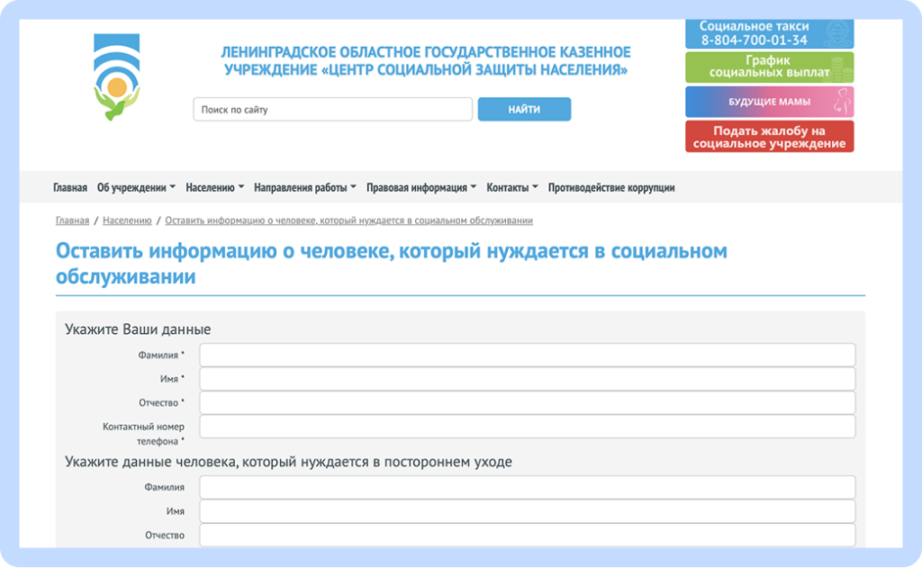Focus Отчество of the person needing care
This screenshot has width=922, height=568.
pyautogui.click(x=528, y=535)
